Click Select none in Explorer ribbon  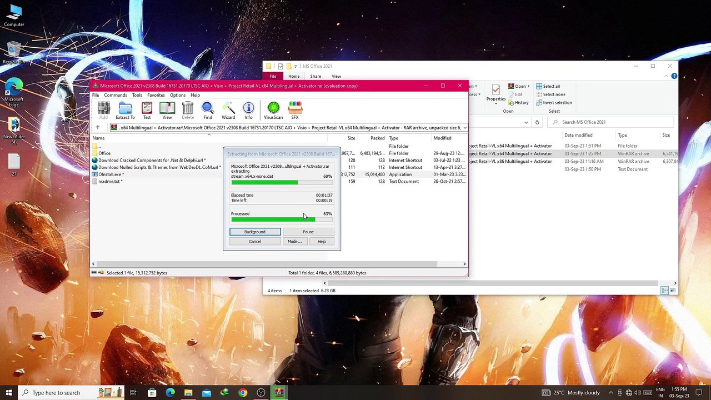(550, 94)
